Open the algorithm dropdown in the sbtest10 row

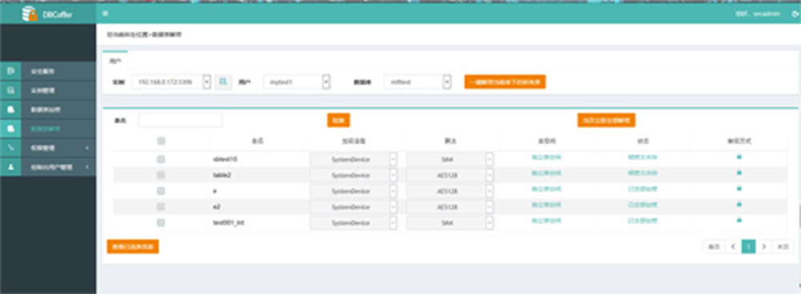450,160
